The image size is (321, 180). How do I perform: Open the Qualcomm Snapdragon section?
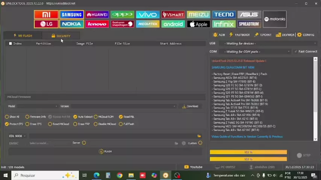click(122, 24)
